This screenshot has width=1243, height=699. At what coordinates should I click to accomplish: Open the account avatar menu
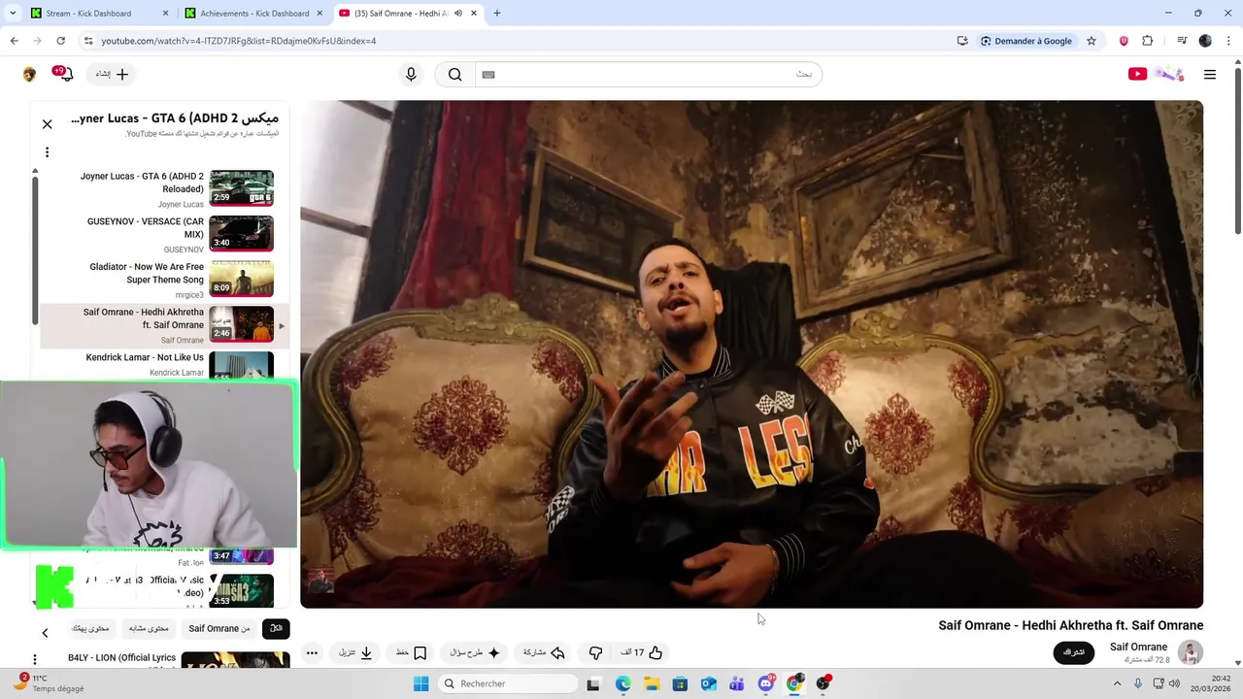coord(30,75)
